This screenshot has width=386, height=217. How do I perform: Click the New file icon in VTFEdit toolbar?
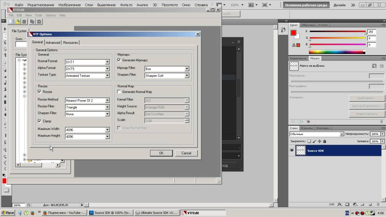pyautogui.click(x=11, y=22)
